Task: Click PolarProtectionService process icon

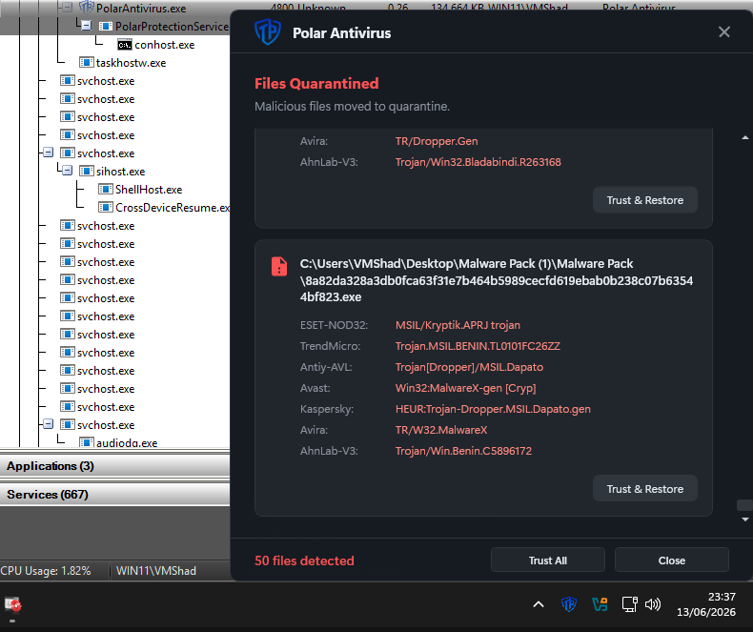Action: pos(105,26)
